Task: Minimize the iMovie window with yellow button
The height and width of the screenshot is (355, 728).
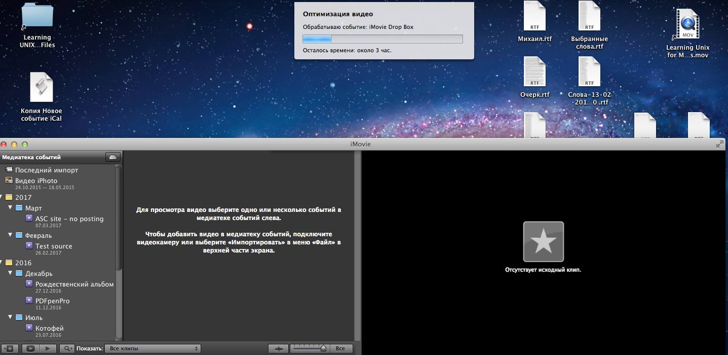Action: pyautogui.click(x=14, y=145)
